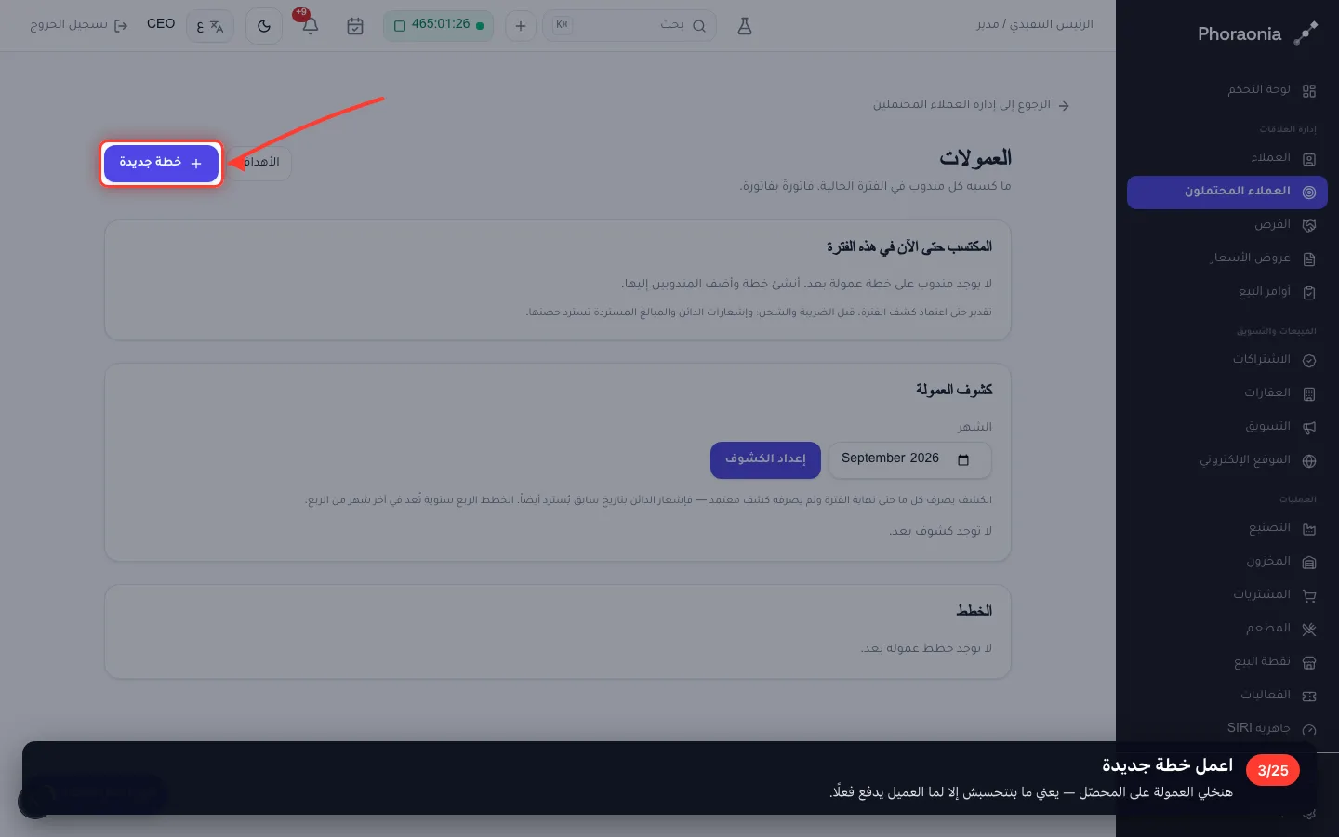Open the الأهداف (goals) button
Image resolution: width=1339 pixels, height=837 pixels.
tap(259, 163)
